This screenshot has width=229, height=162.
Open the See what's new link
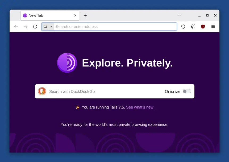(140, 107)
